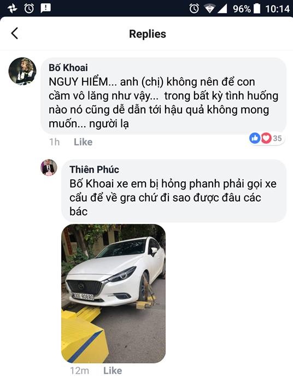The height and width of the screenshot is (389, 293).
Task: Tap the pinwheel app icon in status bar
Action: (x=12, y=9)
